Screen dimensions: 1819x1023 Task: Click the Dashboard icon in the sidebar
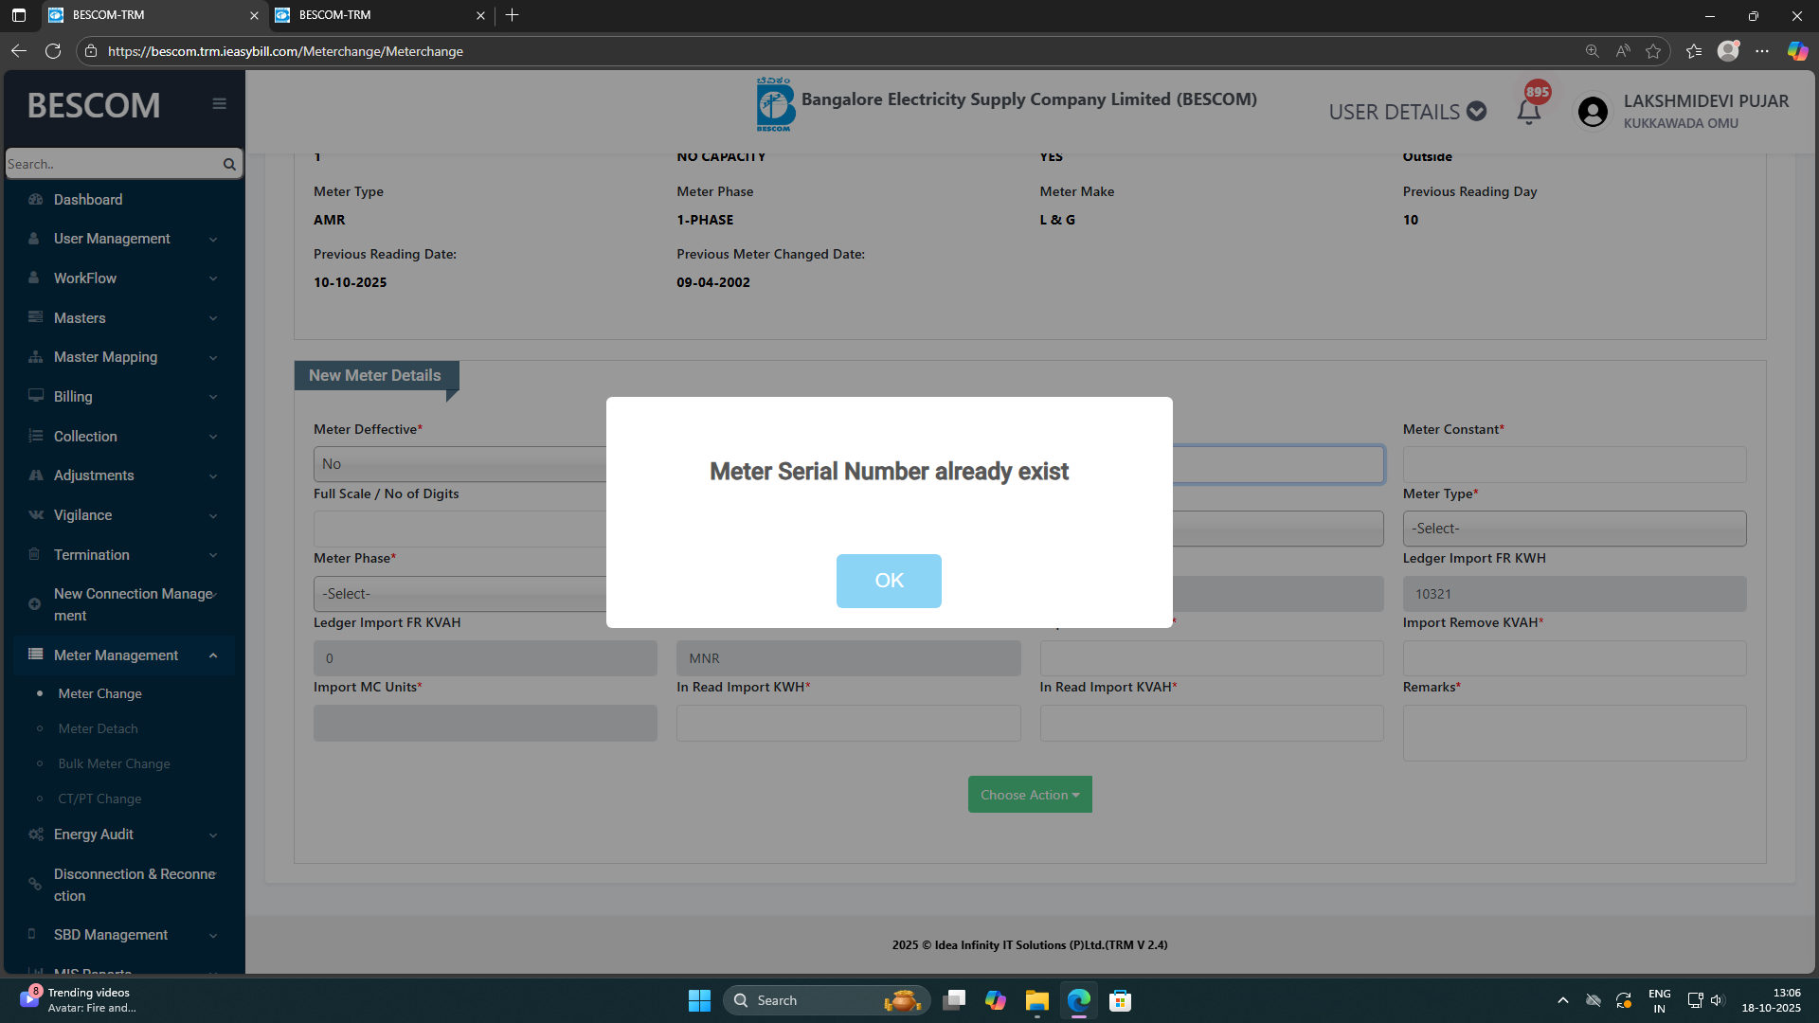click(x=36, y=200)
